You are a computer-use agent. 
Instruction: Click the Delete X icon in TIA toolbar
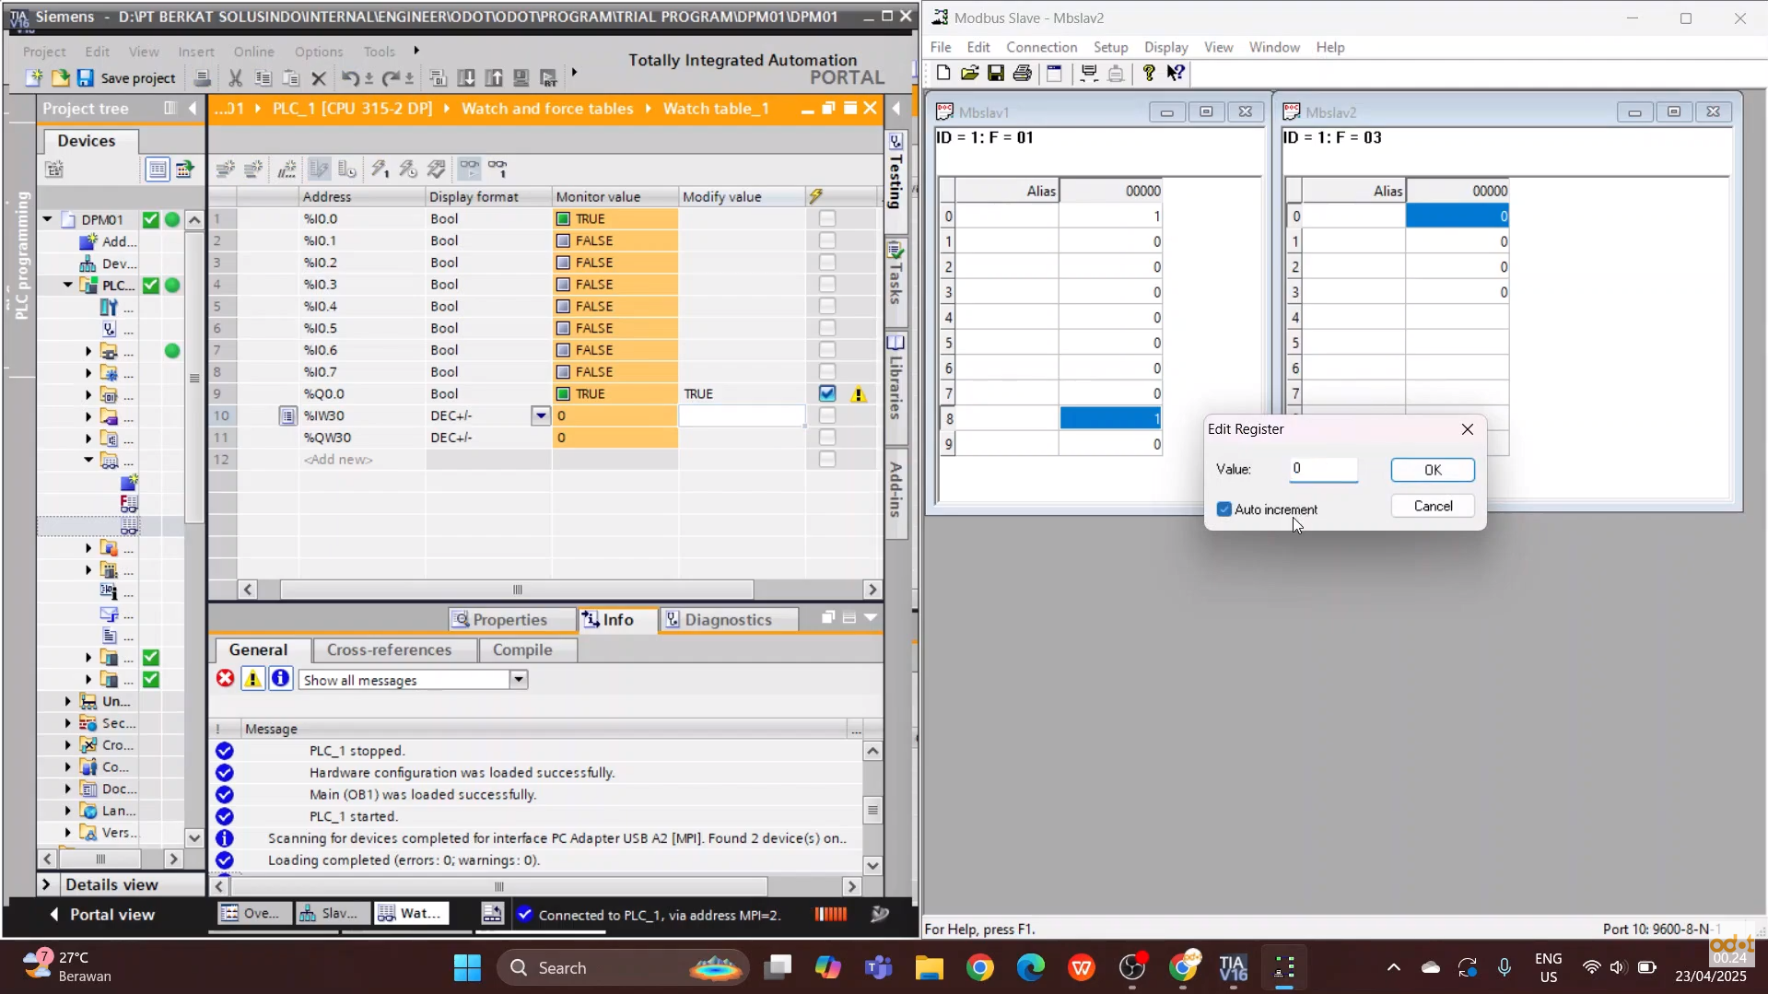point(319,78)
